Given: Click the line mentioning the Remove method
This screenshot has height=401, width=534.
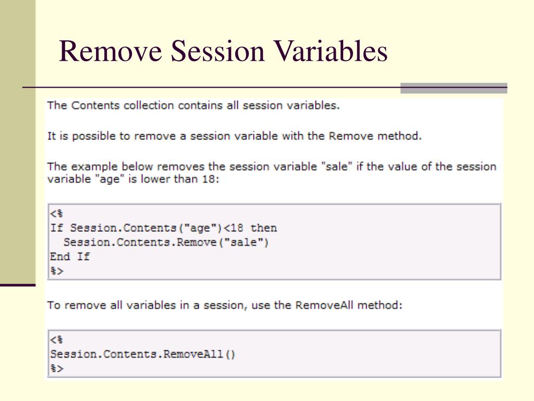Looking at the screenshot, I should 234,136.
